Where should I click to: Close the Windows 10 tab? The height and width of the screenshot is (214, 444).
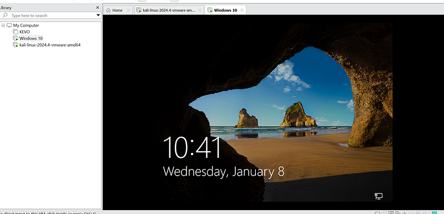point(242,10)
